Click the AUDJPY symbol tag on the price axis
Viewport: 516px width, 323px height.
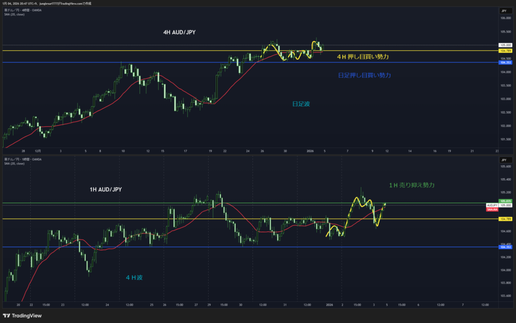pyautogui.click(x=492, y=205)
